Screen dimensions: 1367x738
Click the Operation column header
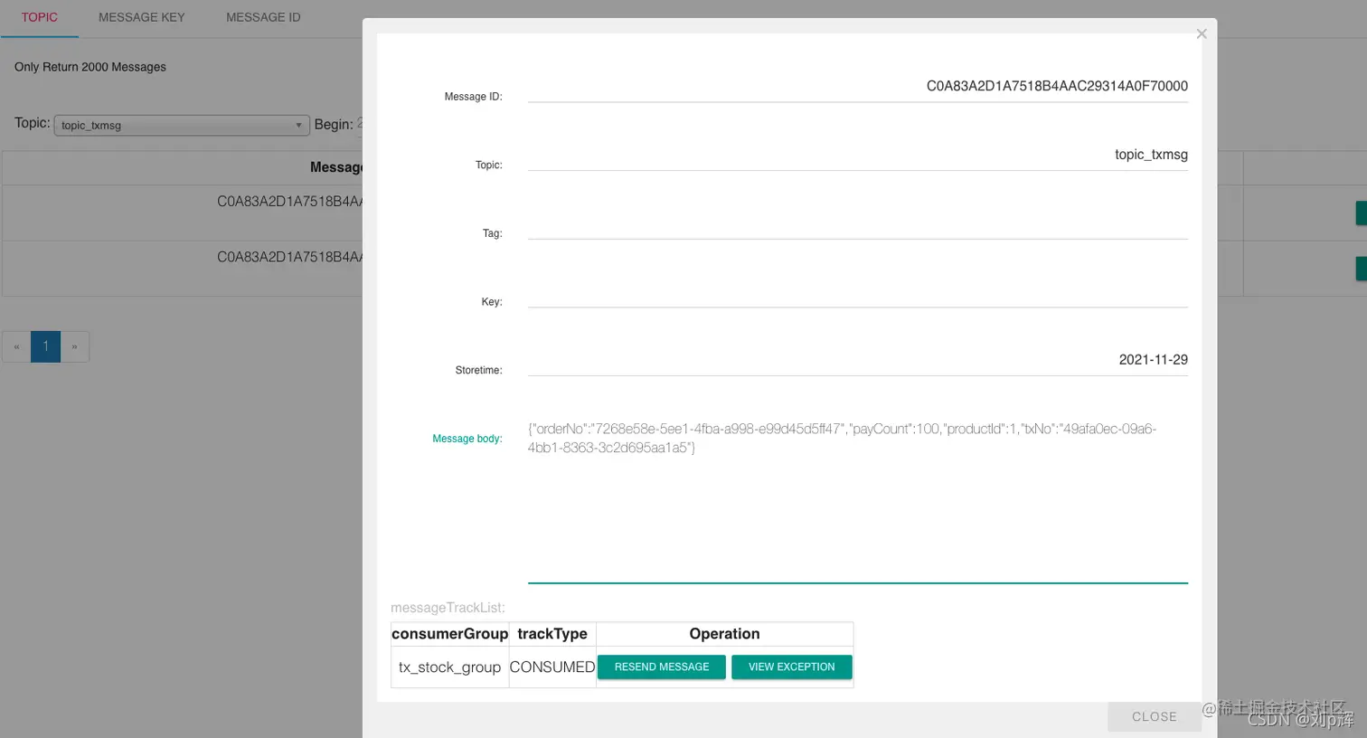(x=724, y=634)
